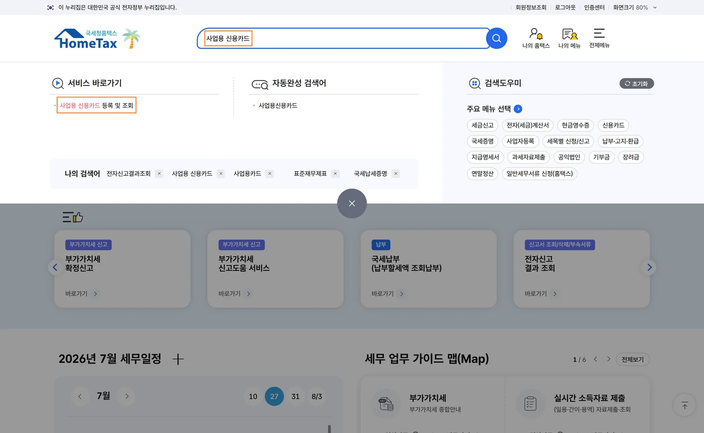Click into the search input field
Viewport: 704px width, 433px height.
pos(343,39)
